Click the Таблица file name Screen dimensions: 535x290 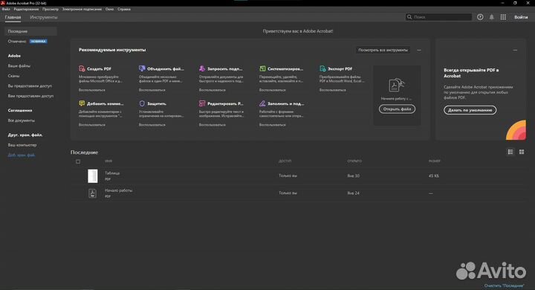pos(112,173)
